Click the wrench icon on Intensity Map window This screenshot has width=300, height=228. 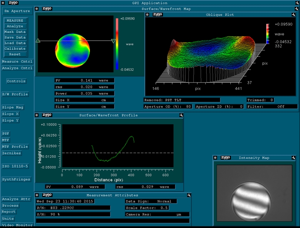pos(293,158)
